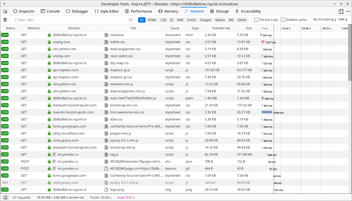The width and height of the screenshot is (352, 201).
Task: Click file icon beside bootstrap.min.js
Action: click(107, 147)
